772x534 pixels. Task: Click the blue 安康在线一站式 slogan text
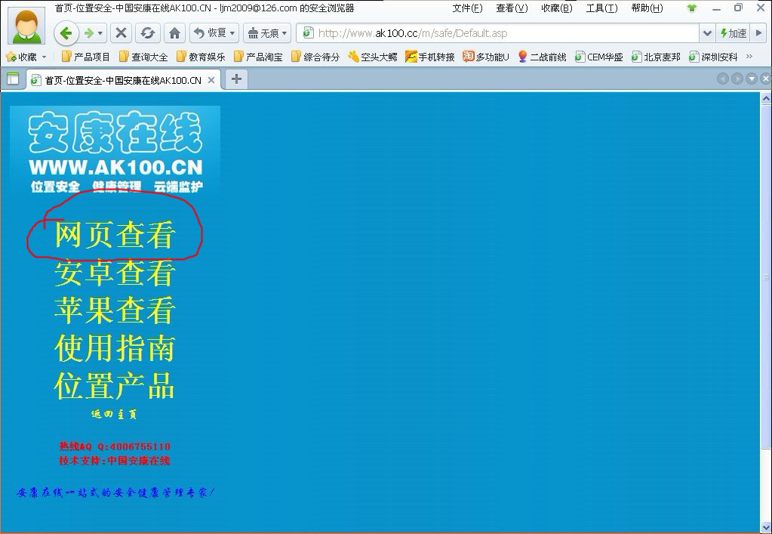pos(115,492)
